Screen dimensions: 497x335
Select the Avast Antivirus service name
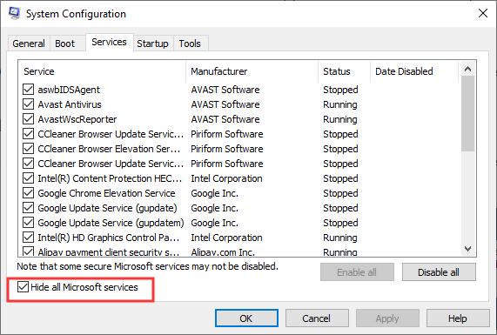(x=70, y=104)
